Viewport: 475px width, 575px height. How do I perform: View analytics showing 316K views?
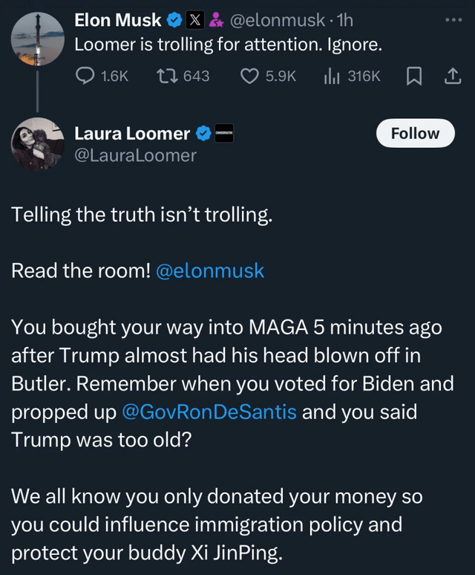click(332, 76)
